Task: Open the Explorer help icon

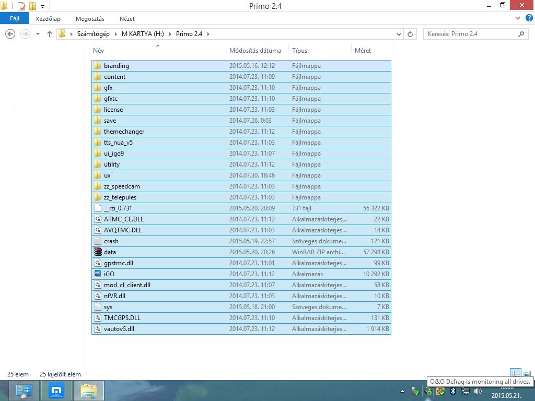Action: click(x=529, y=18)
